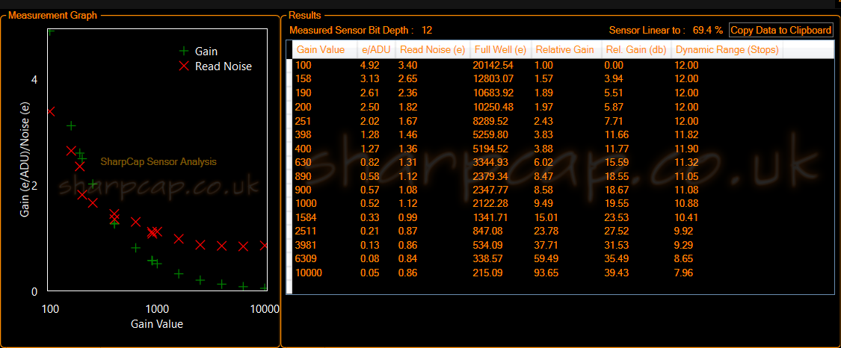The image size is (841, 348).
Task: Select the row with Gain Value 630
Action: click(563, 162)
